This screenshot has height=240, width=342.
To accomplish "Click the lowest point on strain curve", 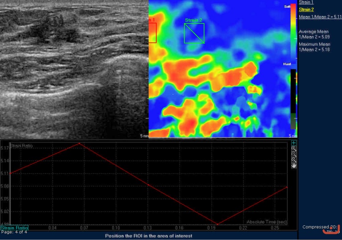I will (218, 224).
